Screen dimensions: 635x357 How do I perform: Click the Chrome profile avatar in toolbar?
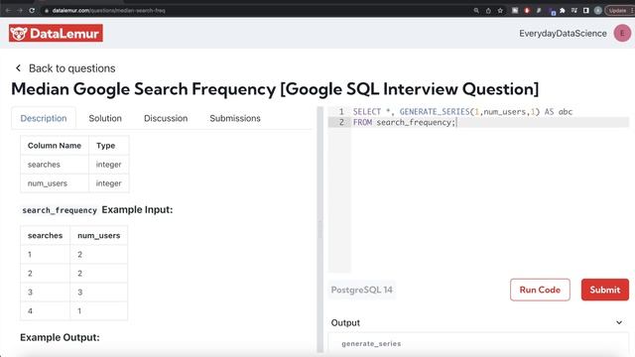coord(597,11)
